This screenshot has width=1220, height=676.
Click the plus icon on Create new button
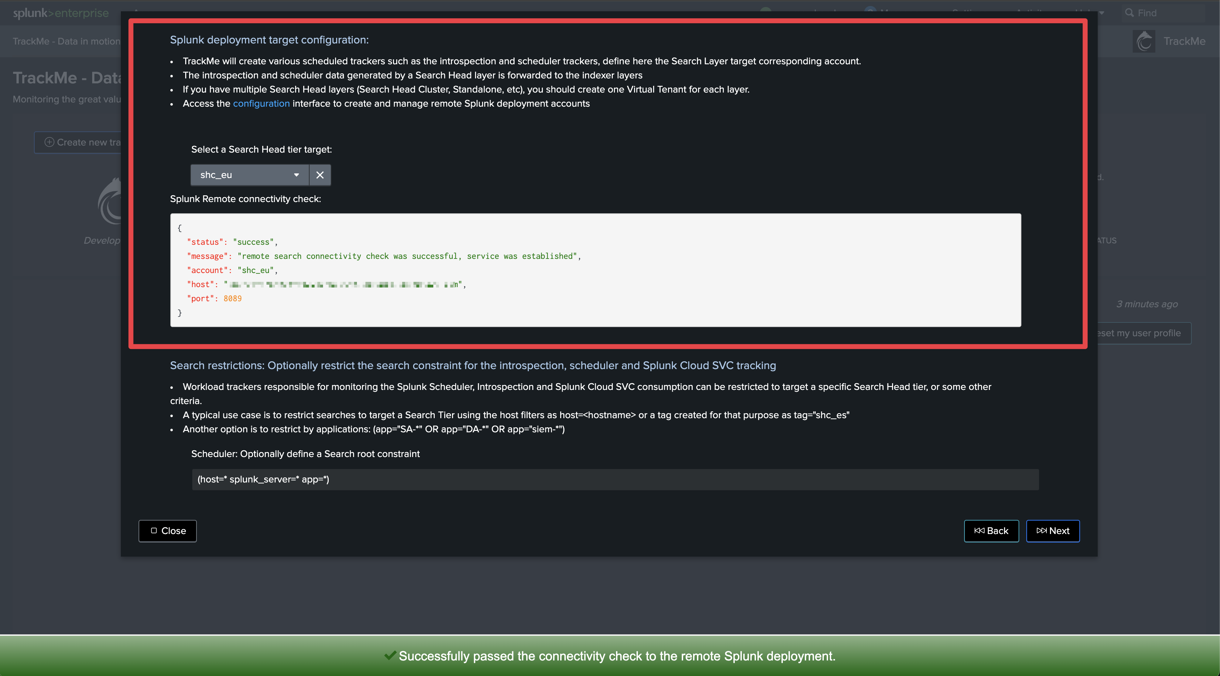(x=49, y=142)
